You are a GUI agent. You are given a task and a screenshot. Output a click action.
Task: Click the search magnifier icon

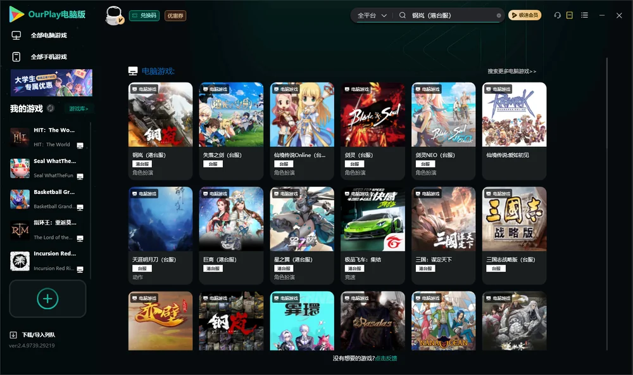pyautogui.click(x=403, y=15)
